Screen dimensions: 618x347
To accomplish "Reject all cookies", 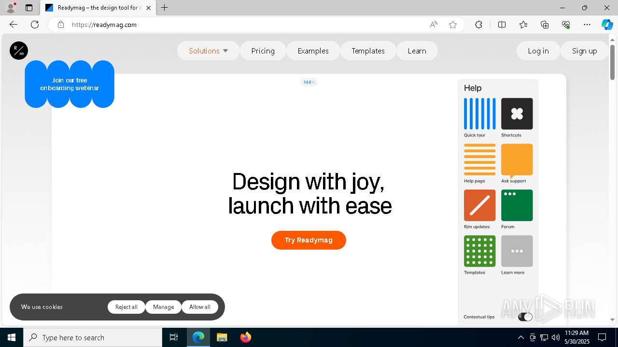I will point(126,307).
